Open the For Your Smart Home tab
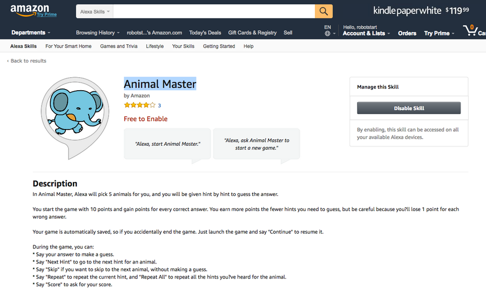The image size is (486, 291). pyautogui.click(x=69, y=46)
